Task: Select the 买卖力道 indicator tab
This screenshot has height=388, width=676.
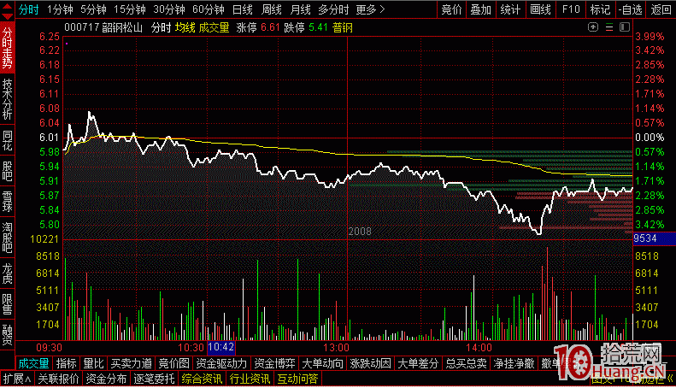Action: pyautogui.click(x=131, y=363)
